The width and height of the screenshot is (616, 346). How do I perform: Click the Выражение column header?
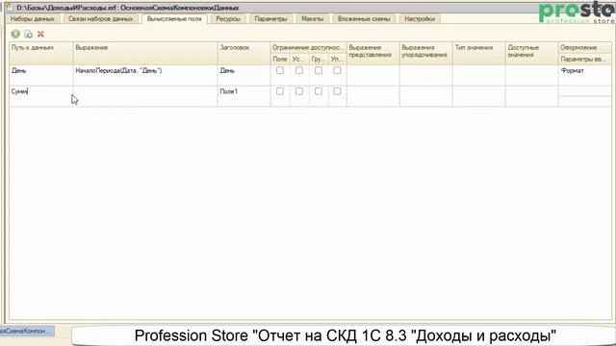[145, 54]
